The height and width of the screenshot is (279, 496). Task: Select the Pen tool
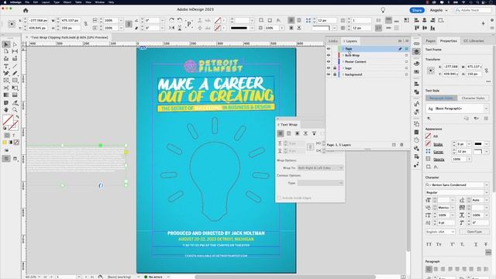click(x=6, y=73)
